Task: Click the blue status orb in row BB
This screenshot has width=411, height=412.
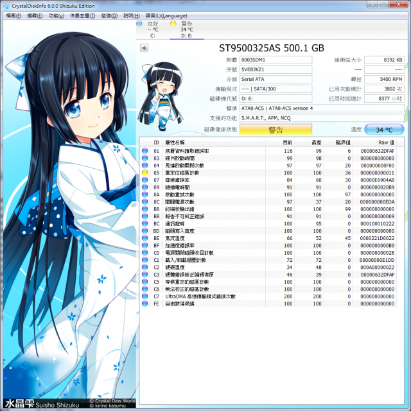Action: point(144,216)
